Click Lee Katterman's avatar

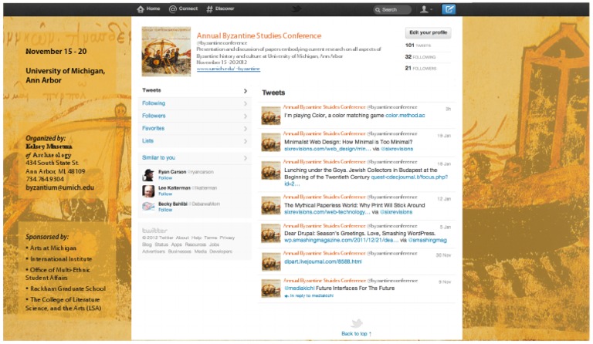click(x=148, y=191)
